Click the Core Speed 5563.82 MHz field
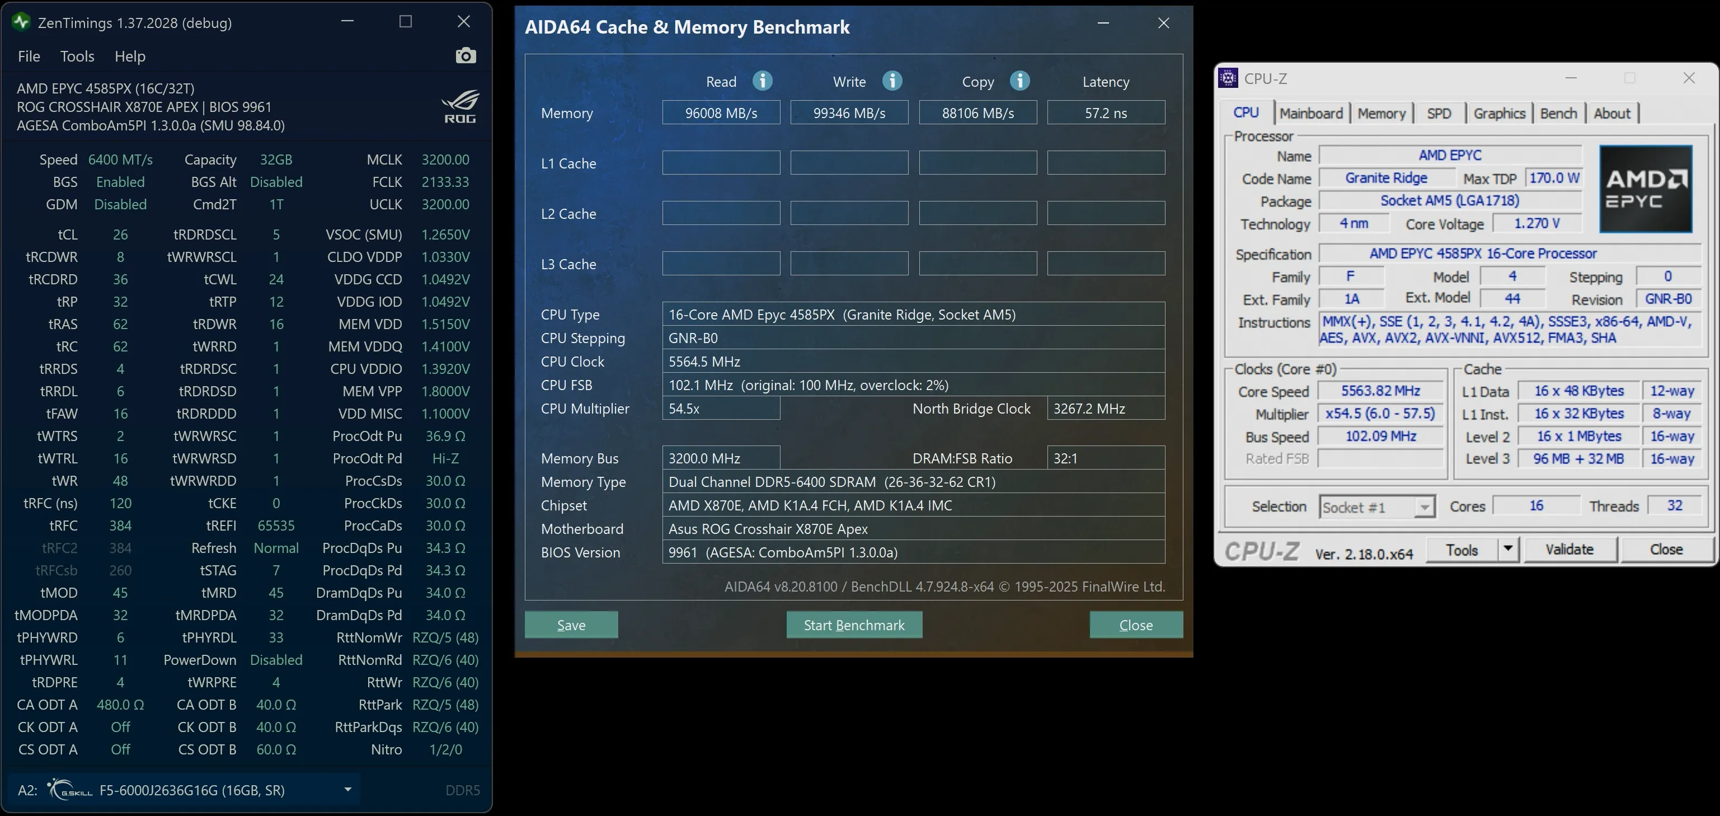The height and width of the screenshot is (816, 1720). pos(1381,391)
